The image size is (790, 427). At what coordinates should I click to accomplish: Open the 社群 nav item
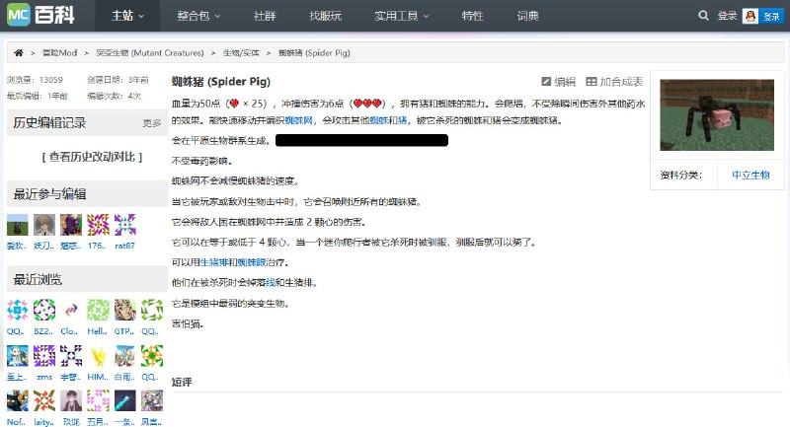pos(265,16)
